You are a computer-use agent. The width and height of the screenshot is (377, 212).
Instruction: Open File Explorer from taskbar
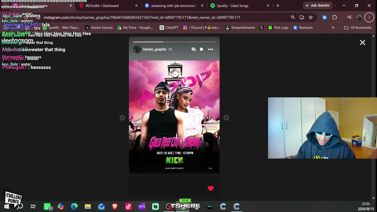[88, 207]
